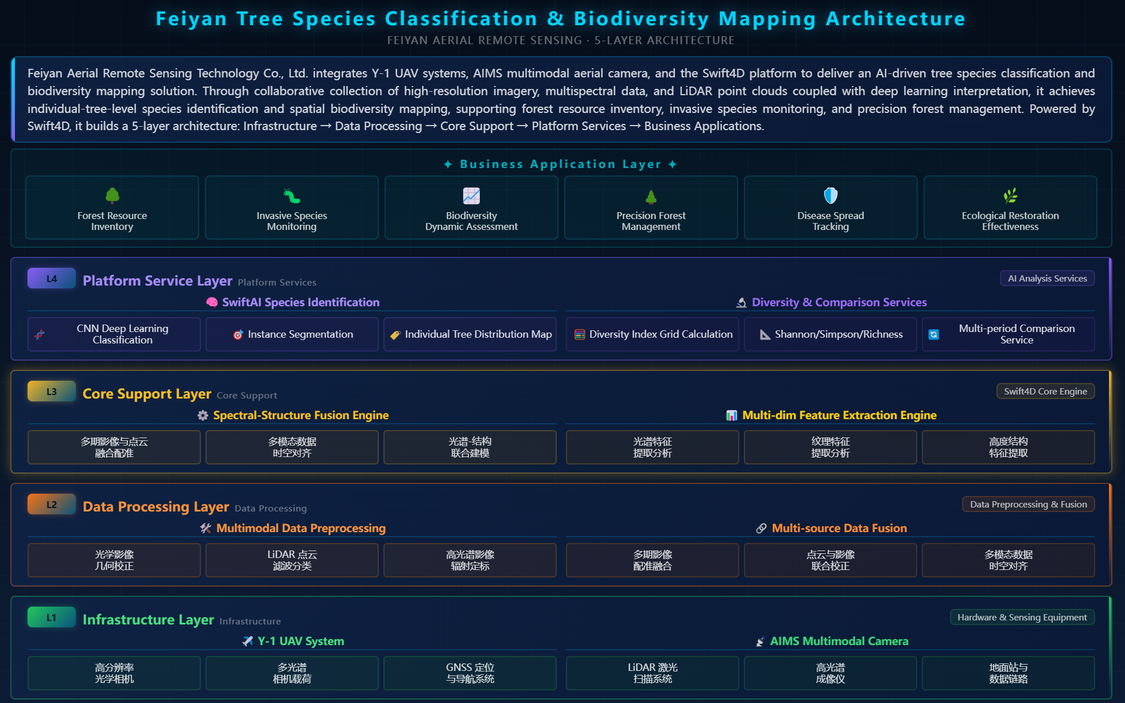Open the 光学影像几何校正 card
Image resolution: width=1125 pixels, height=703 pixels.
coord(114,560)
